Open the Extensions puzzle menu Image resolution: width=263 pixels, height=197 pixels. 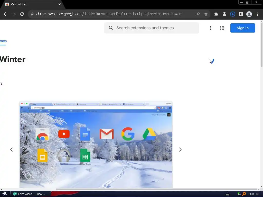click(216, 14)
